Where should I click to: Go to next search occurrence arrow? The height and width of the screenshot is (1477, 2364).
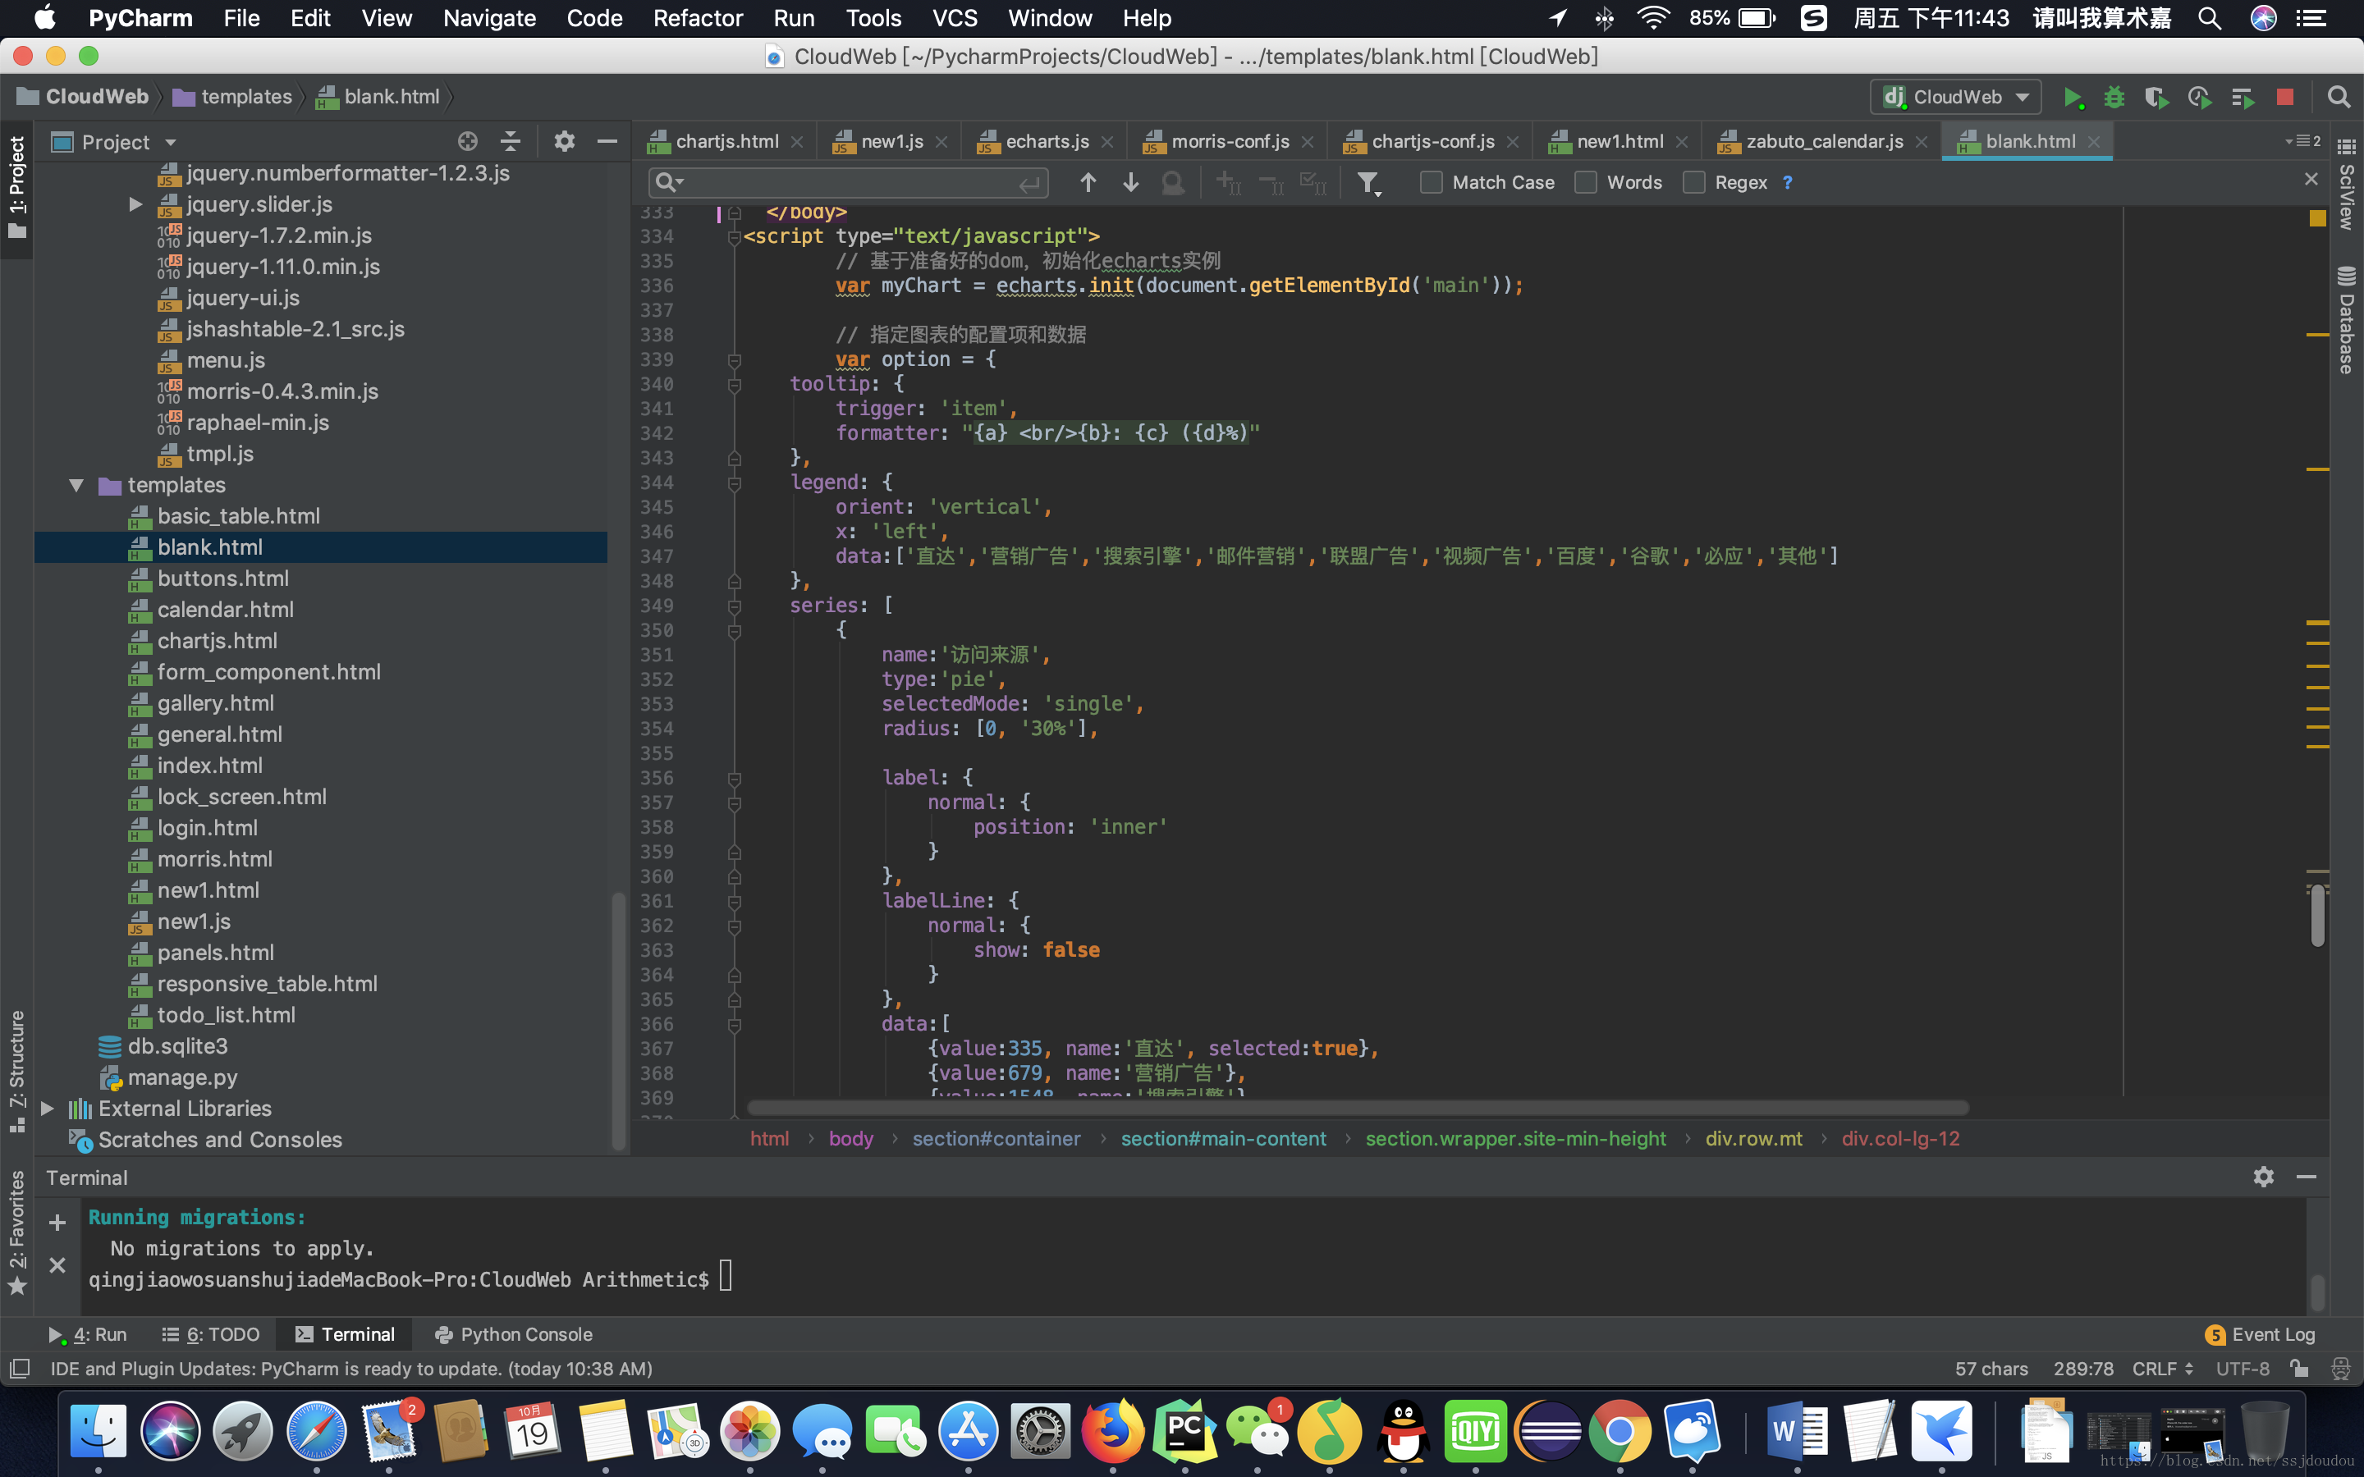tap(1131, 183)
